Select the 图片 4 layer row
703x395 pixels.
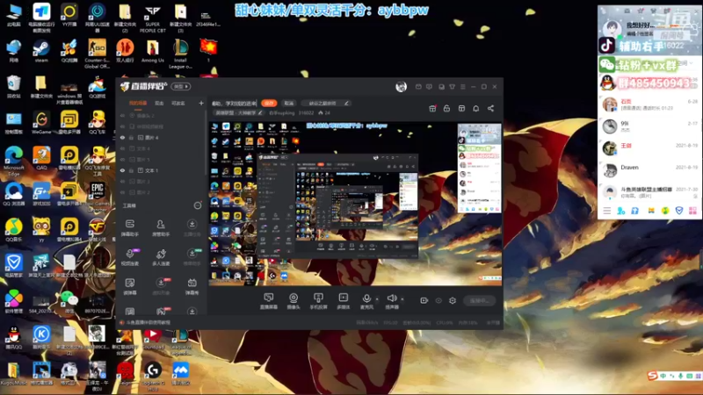click(162, 138)
